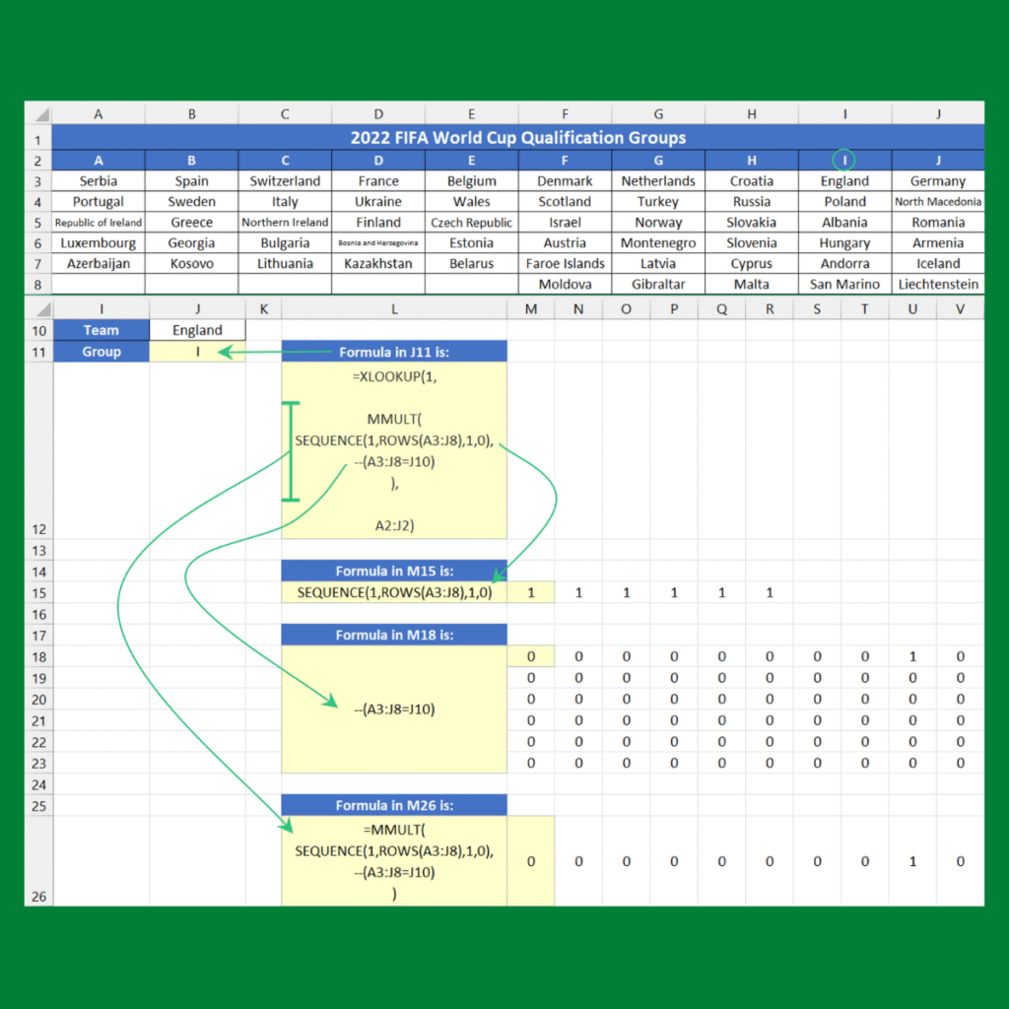Click column header L in lower grid
Image resolution: width=1009 pixels, height=1009 pixels.
click(x=394, y=309)
